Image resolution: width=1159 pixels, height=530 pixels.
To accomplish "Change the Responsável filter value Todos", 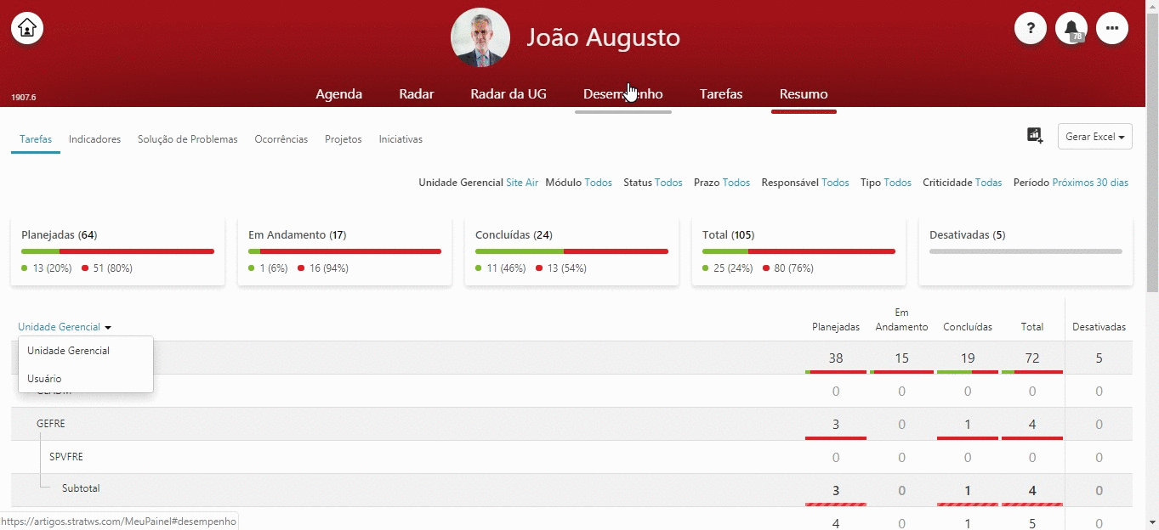I will coord(835,183).
